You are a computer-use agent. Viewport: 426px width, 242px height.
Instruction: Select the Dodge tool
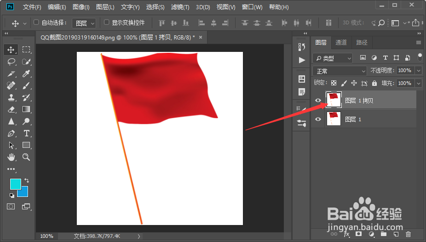pyautogui.click(x=26, y=121)
